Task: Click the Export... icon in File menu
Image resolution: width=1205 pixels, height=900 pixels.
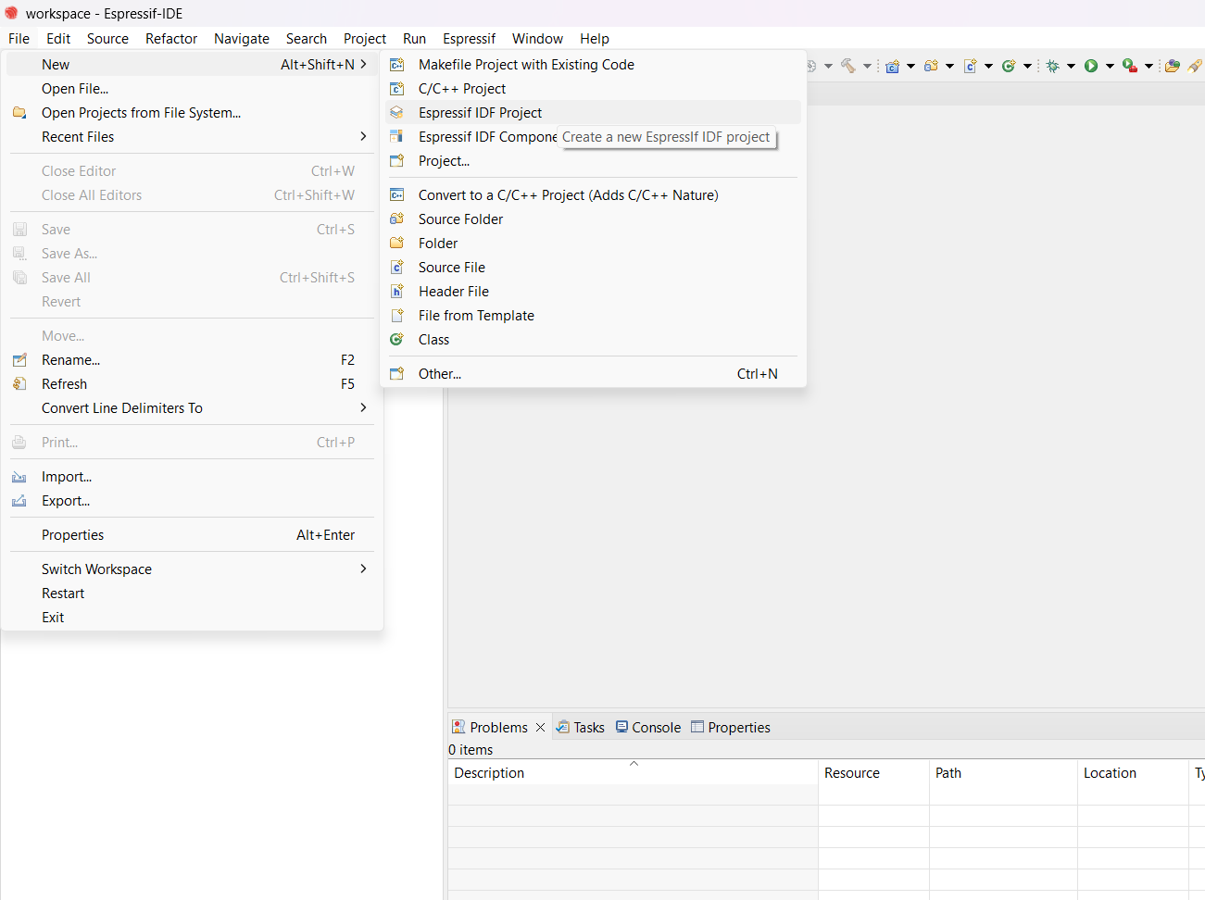Action: point(19,501)
